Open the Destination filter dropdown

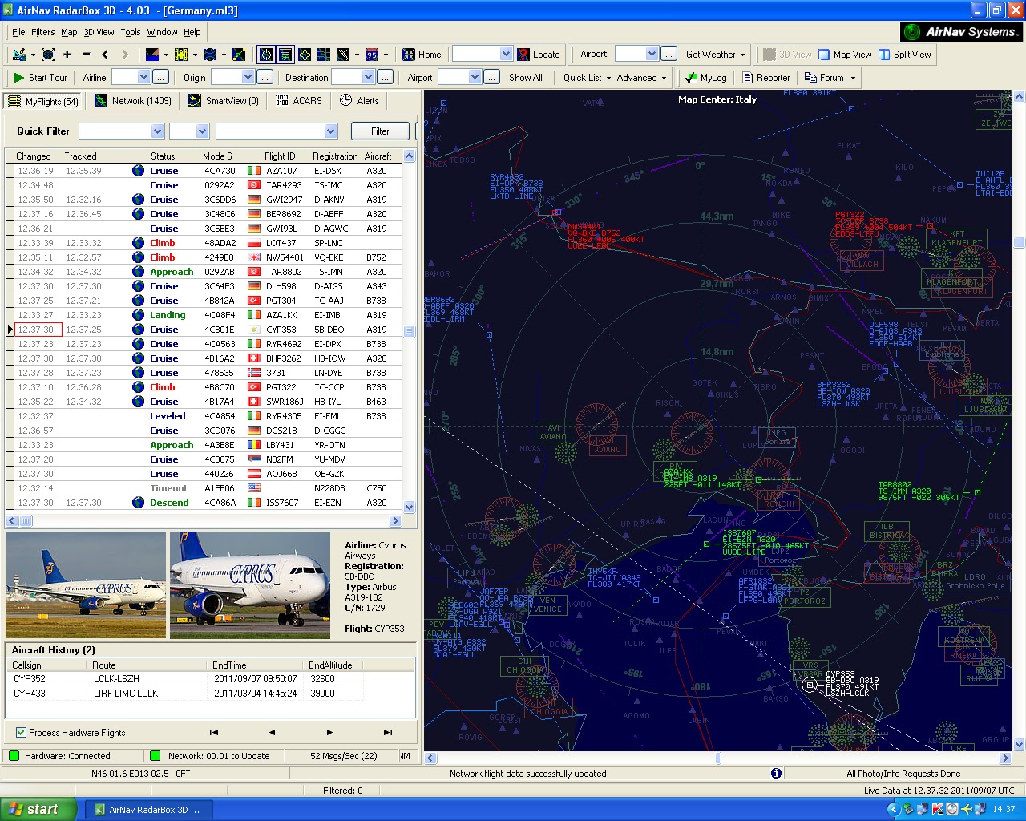coord(368,77)
